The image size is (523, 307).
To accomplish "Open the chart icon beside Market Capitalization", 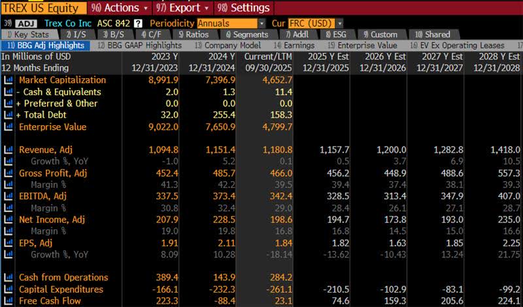I will 8,80.
